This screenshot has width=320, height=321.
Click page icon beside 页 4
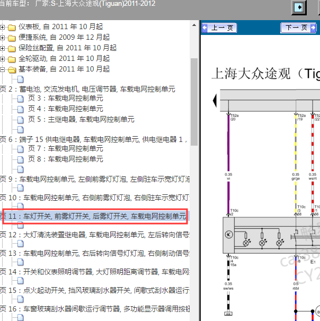click(21, 109)
